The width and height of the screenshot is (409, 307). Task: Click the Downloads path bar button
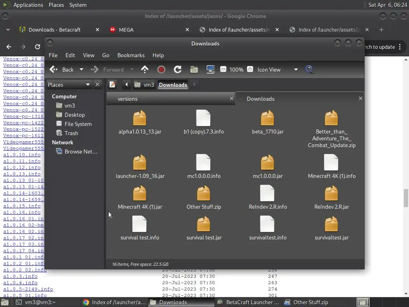coord(173,85)
